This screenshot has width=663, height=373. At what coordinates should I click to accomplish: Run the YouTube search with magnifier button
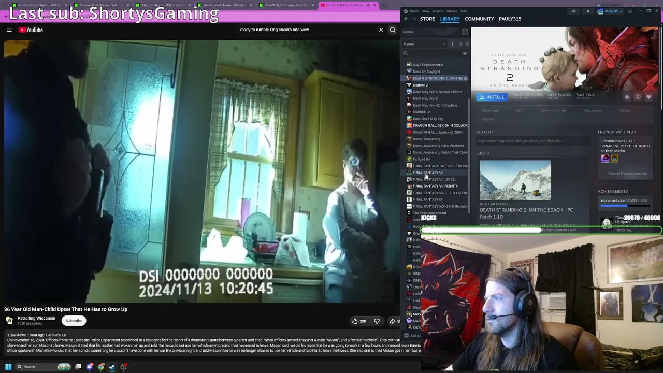point(393,30)
